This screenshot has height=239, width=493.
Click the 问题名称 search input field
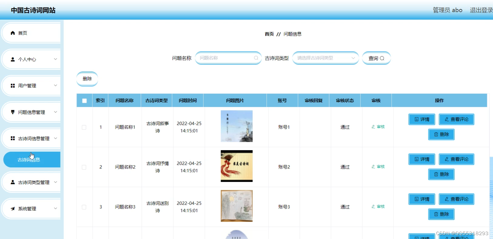point(228,58)
